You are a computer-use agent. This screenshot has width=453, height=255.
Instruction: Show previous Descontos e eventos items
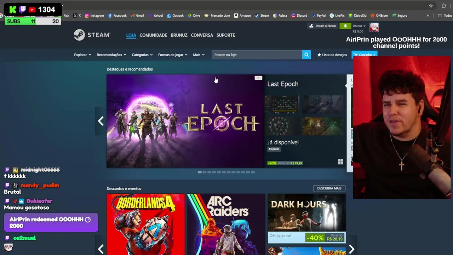tap(101, 249)
